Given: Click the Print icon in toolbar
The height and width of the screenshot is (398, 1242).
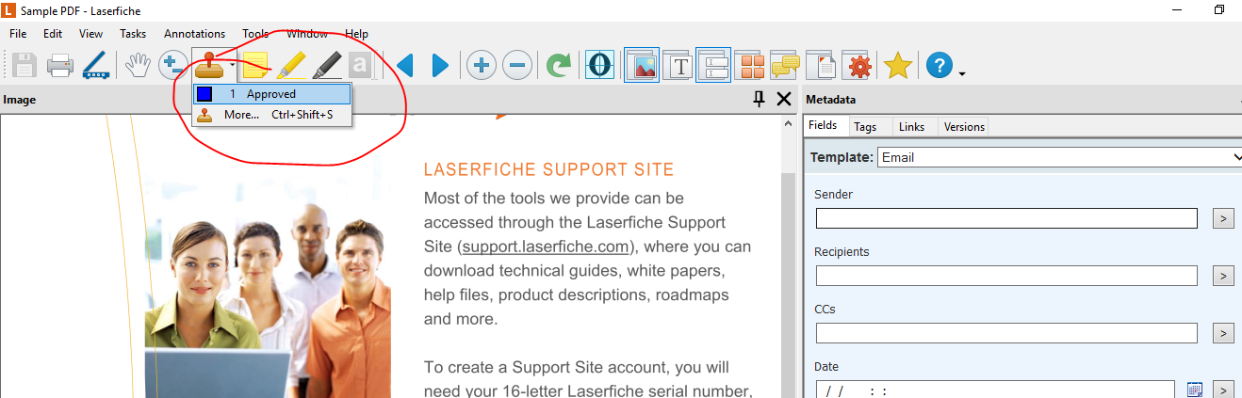Looking at the screenshot, I should [x=60, y=66].
